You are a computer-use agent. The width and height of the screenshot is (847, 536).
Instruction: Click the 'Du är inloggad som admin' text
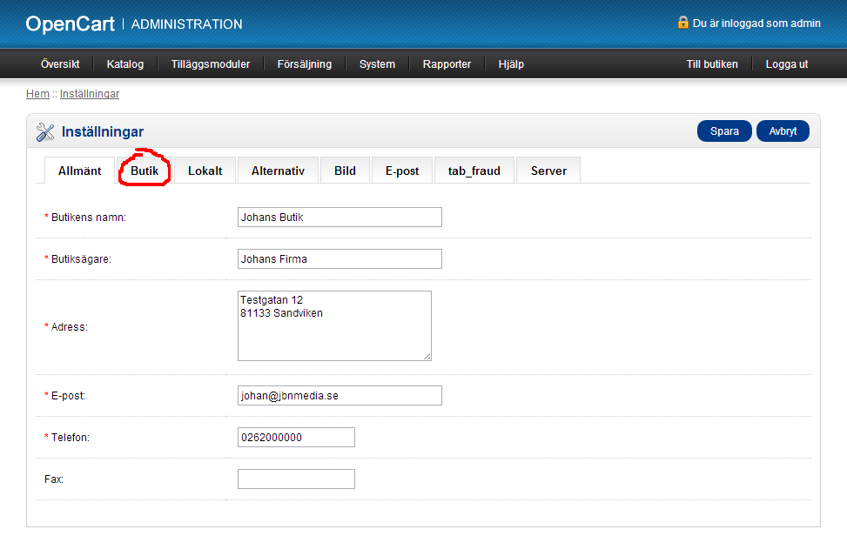pyautogui.click(x=756, y=23)
